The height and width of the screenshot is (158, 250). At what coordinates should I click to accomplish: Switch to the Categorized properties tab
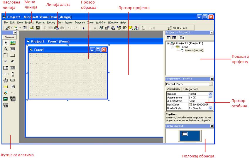tap(190, 89)
